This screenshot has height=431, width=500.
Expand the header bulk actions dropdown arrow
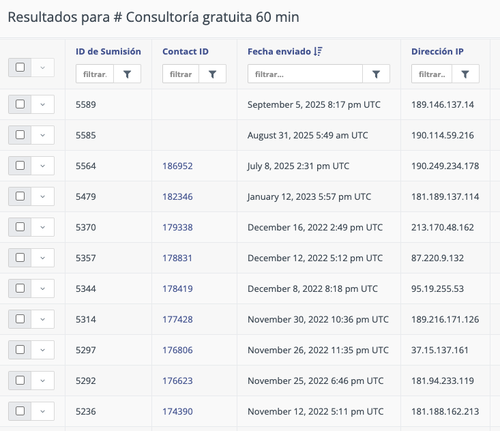pos(42,68)
